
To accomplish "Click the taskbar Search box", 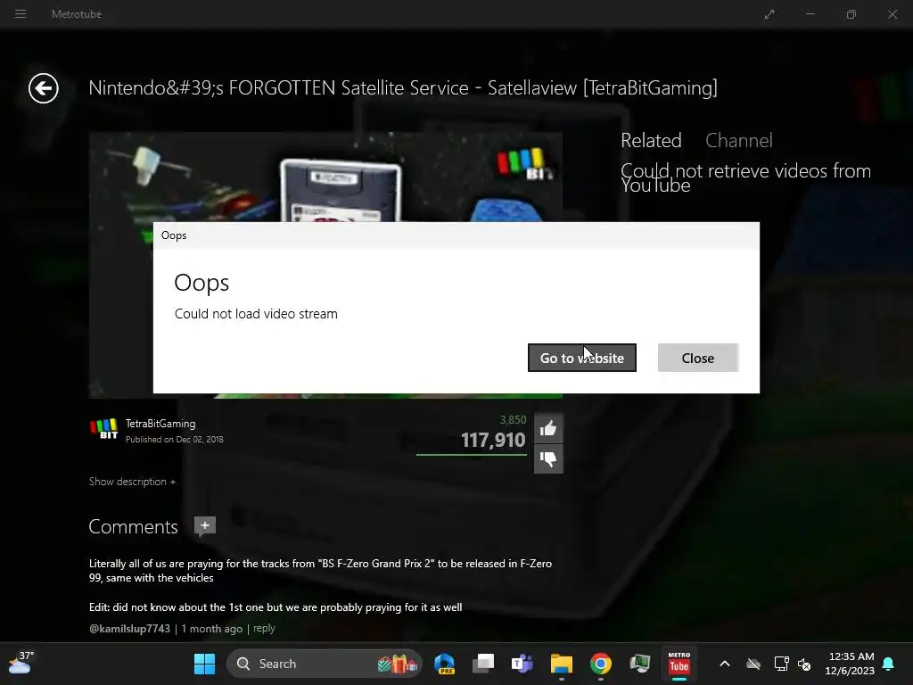I will tap(325, 664).
